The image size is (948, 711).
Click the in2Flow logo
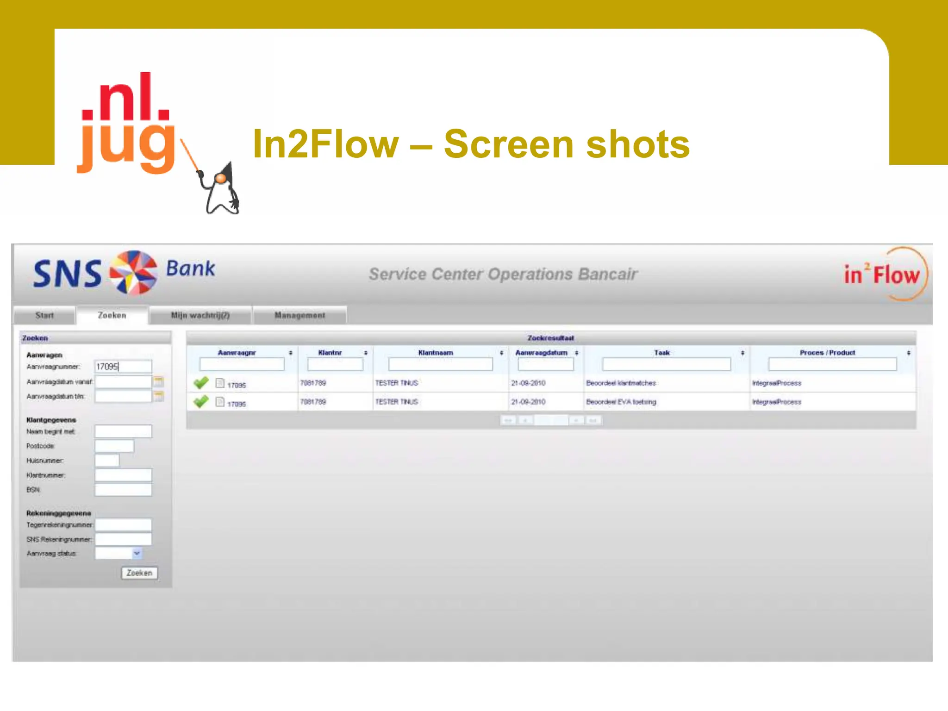click(885, 274)
